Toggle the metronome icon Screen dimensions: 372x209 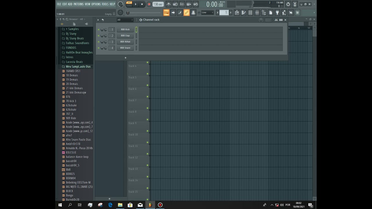pos(169,4)
